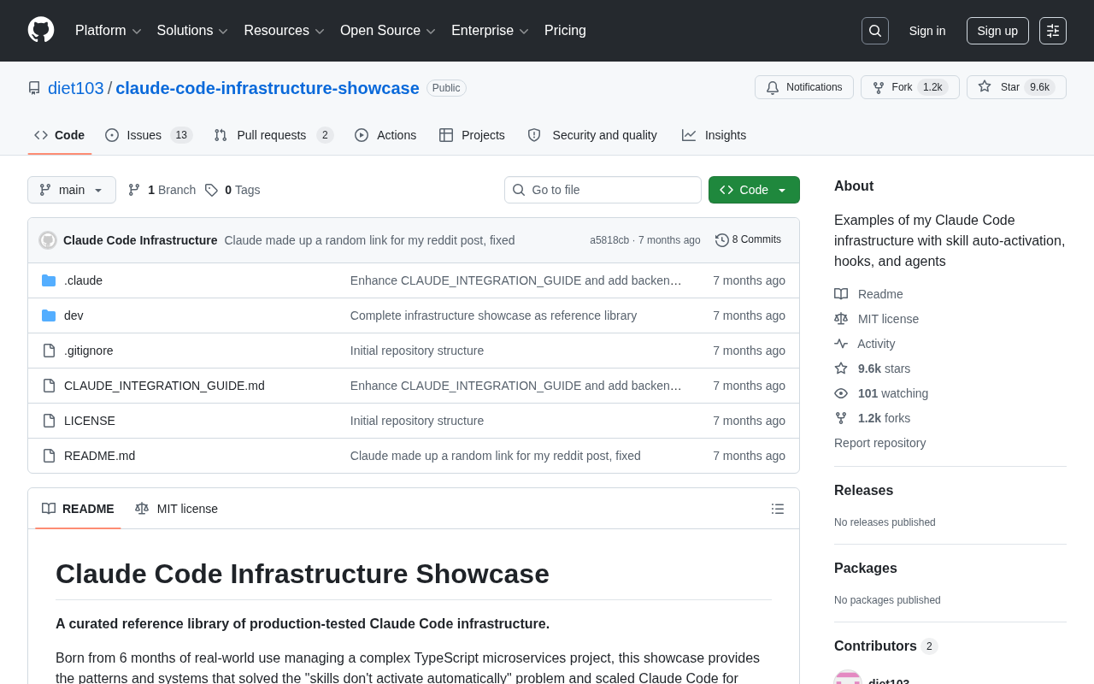Click the bell icon on Notifications
1094x684 pixels.
pyautogui.click(x=773, y=87)
